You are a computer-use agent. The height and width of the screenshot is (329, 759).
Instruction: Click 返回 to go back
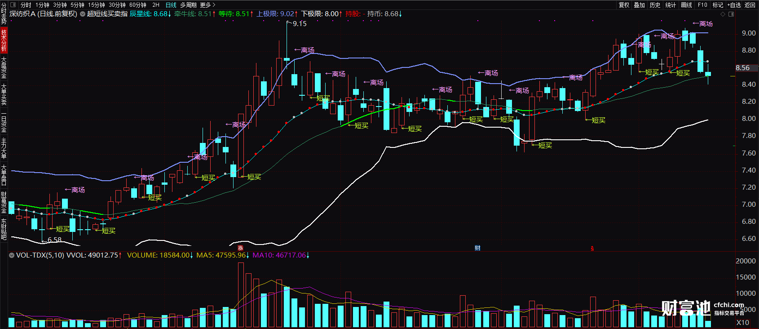tap(750, 5)
